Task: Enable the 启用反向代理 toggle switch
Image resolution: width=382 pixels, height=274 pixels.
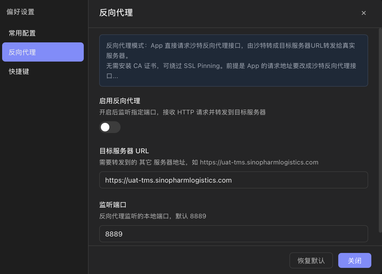Action: 110,127
